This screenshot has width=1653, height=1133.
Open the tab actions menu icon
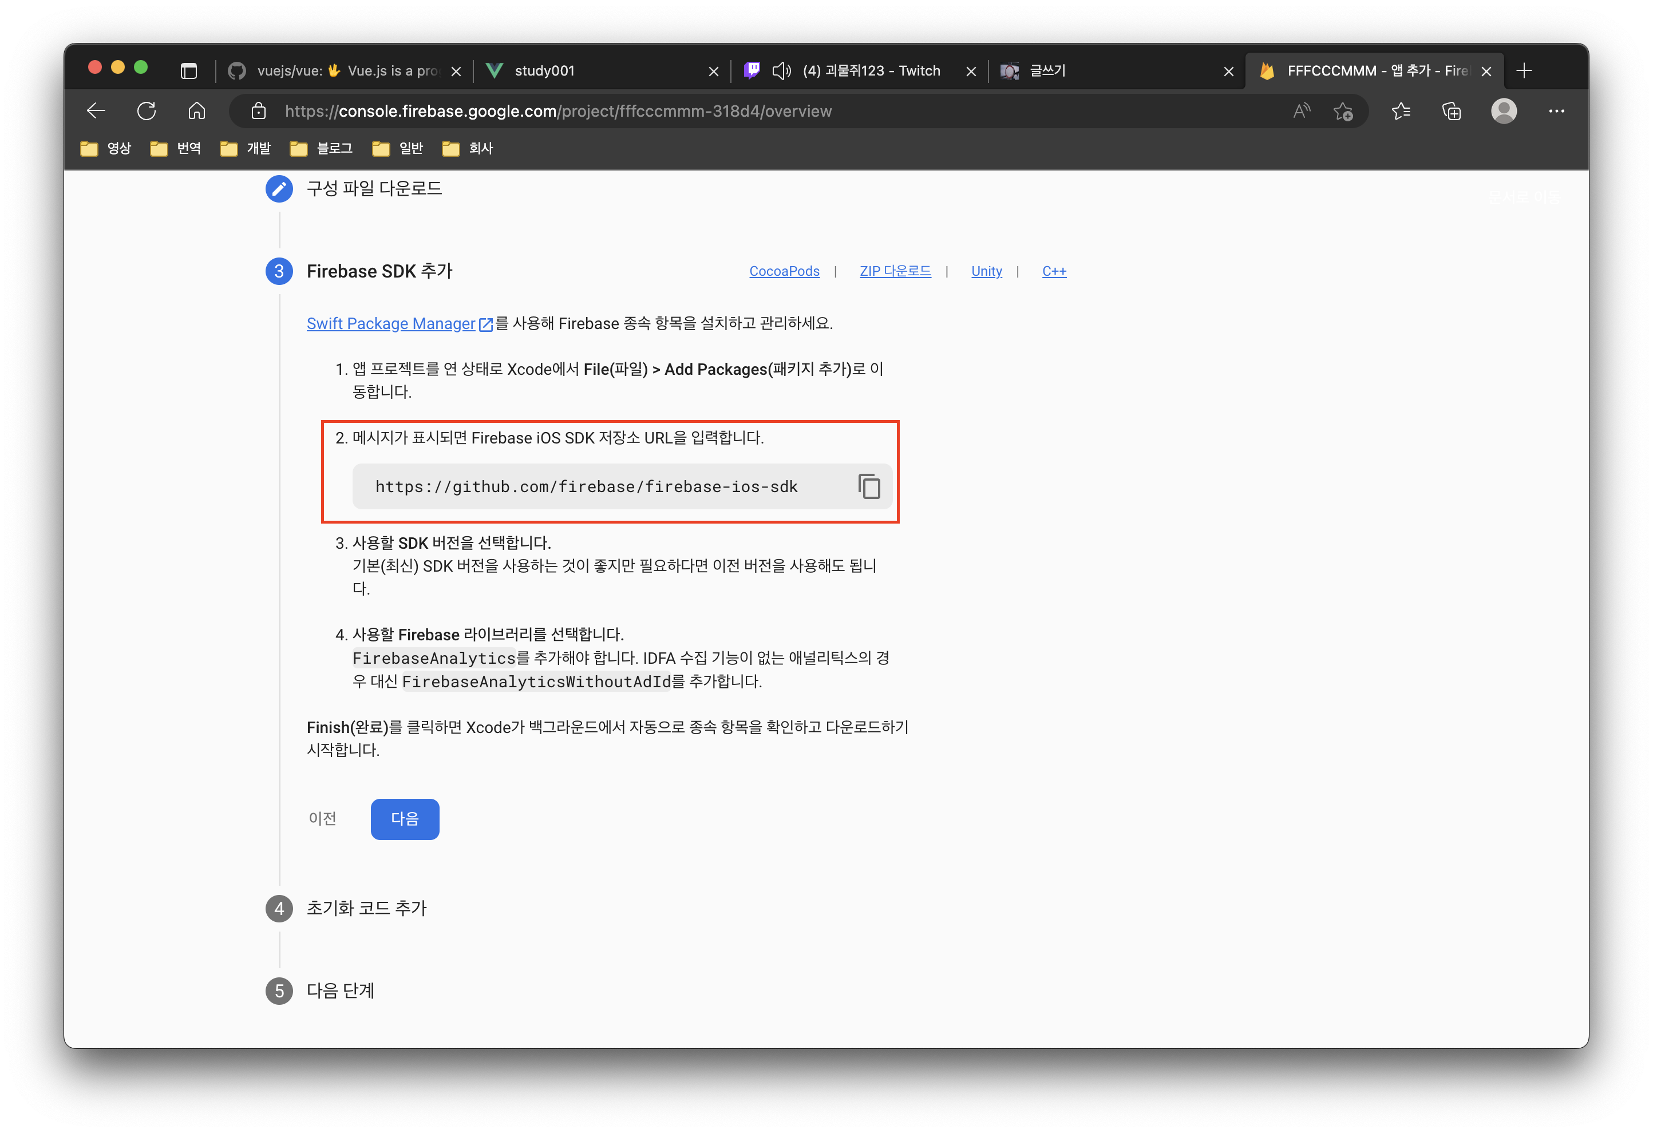tap(188, 70)
